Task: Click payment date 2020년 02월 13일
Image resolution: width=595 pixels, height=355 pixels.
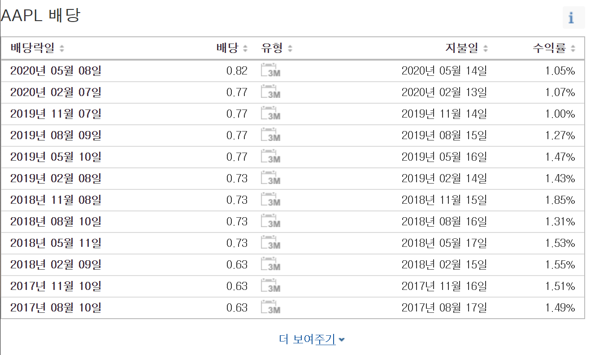Action: point(444,92)
